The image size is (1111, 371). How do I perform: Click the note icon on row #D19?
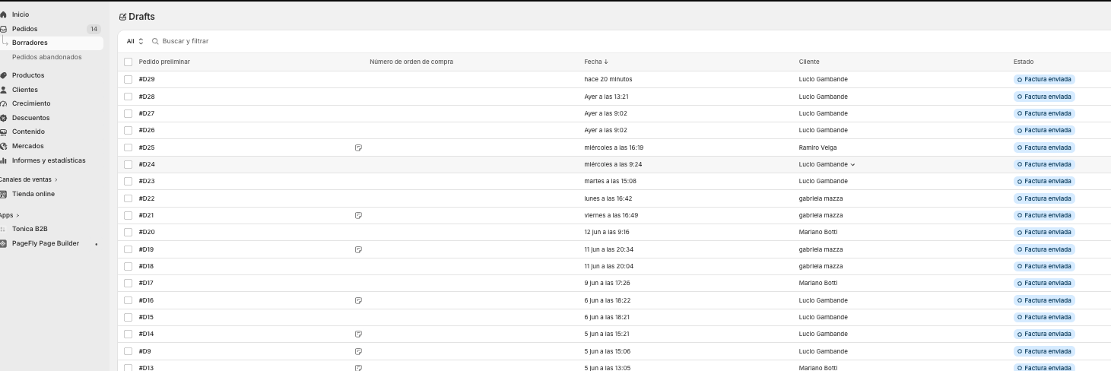[358, 249]
